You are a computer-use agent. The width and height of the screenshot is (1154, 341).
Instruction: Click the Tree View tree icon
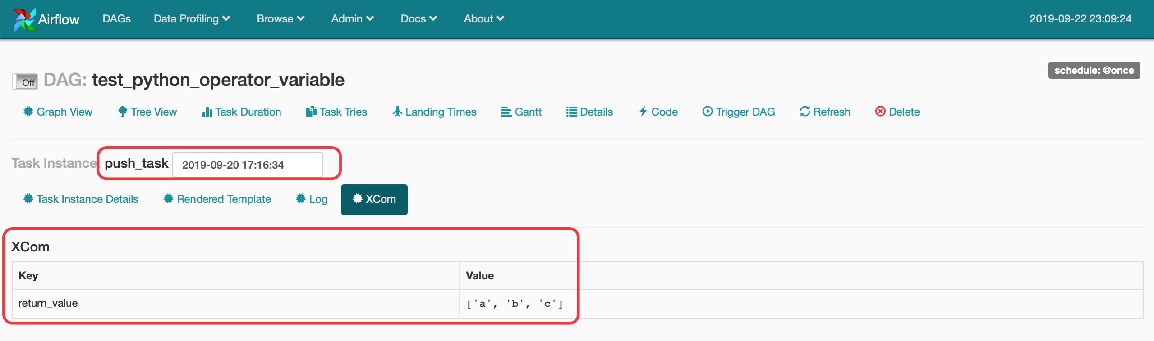(122, 112)
